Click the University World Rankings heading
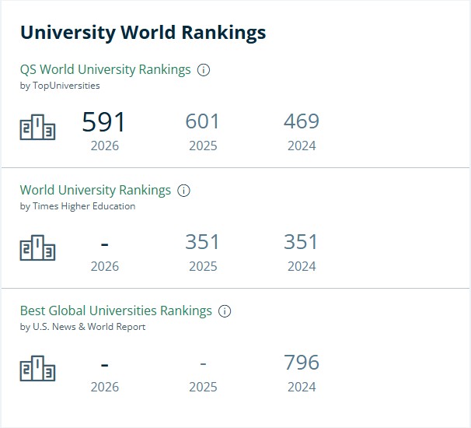The image size is (471, 428). pos(143,33)
